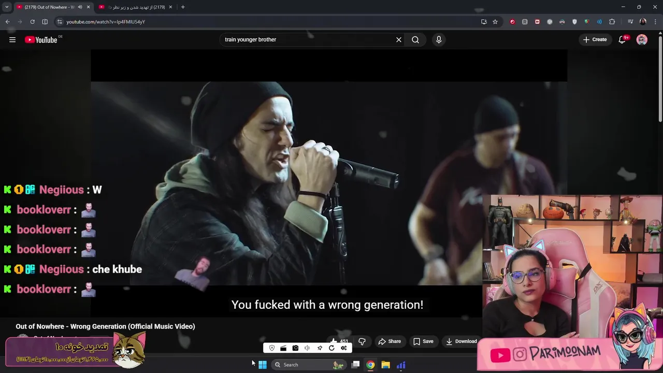Open the glasses face extension
Image resolution: width=663 pixels, height=373 pixels.
562,22
